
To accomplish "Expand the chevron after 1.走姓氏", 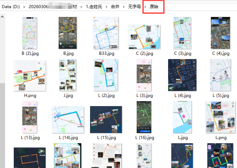I will (x=106, y=7).
